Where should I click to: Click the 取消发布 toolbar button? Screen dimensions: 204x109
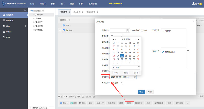point(139,103)
